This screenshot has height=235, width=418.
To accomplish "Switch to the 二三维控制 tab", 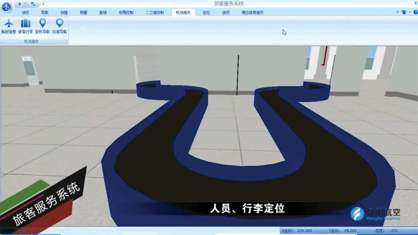I will point(155,12).
